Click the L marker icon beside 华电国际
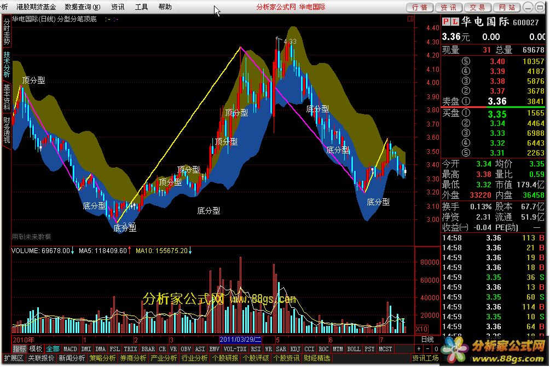This screenshot has width=550, height=367. click(x=455, y=22)
